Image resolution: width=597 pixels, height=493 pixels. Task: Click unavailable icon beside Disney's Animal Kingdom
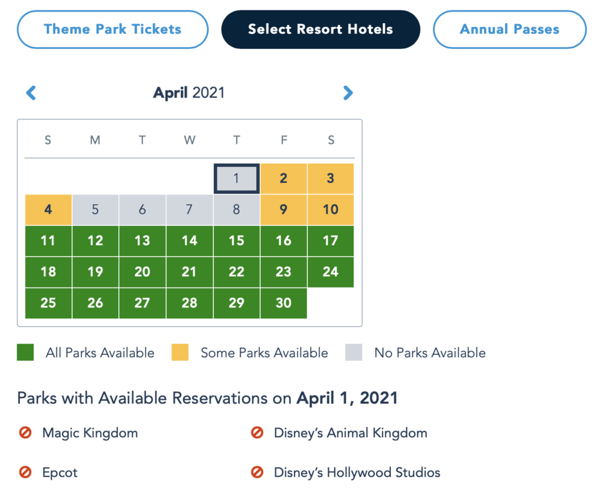[257, 433]
